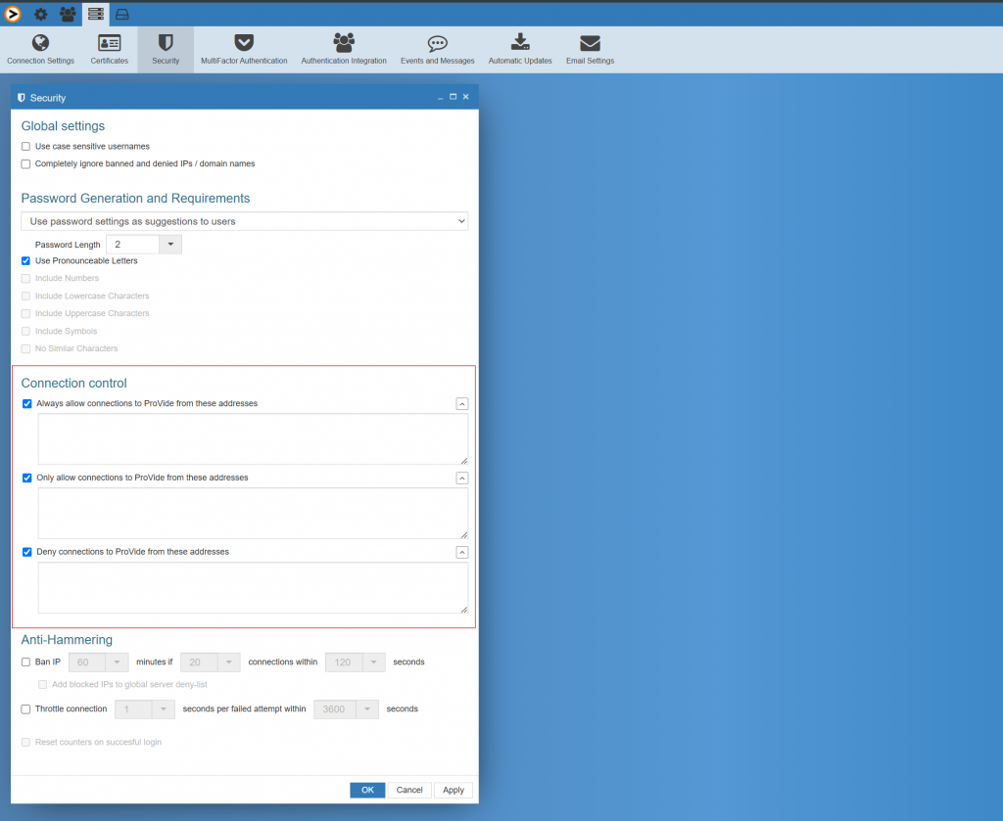
Task: Open the Password Length dropdown
Action: pos(168,244)
